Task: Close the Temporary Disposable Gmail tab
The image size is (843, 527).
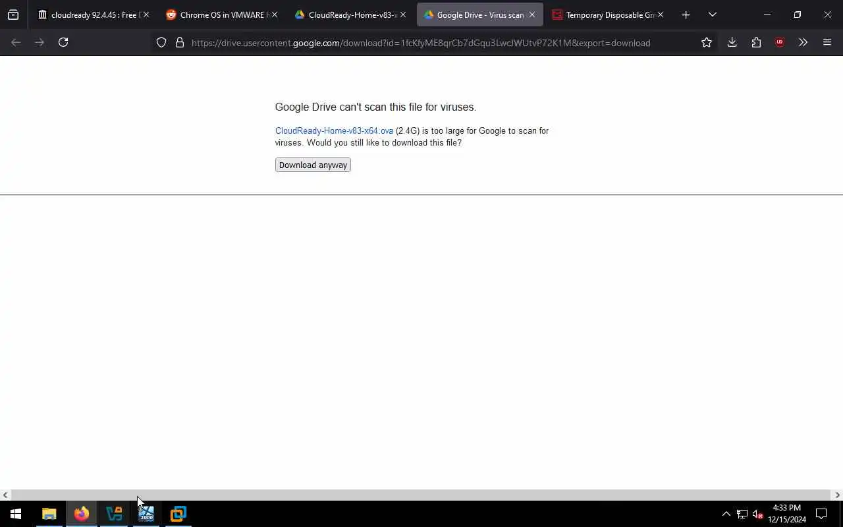Action: click(661, 14)
